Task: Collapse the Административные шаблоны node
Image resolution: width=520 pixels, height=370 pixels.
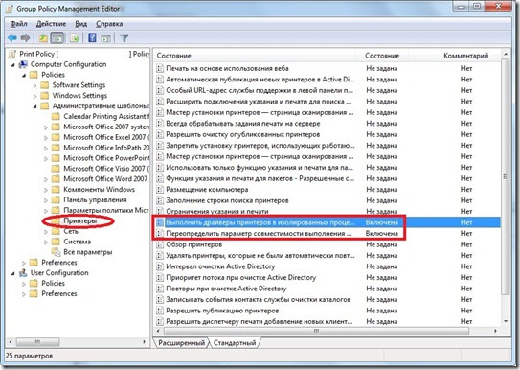Action: pos(34,106)
